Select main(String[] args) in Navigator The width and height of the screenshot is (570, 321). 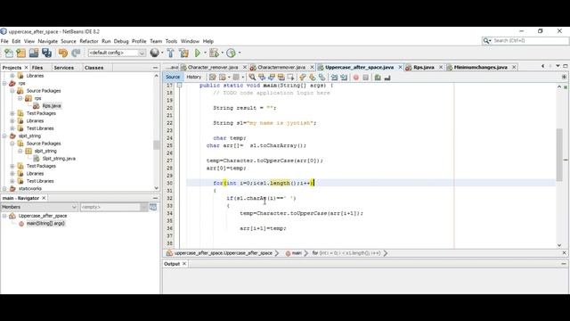(45, 224)
